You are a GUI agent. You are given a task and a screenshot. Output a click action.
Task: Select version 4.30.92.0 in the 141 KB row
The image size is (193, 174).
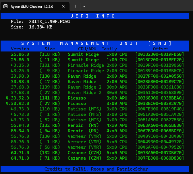(17, 98)
